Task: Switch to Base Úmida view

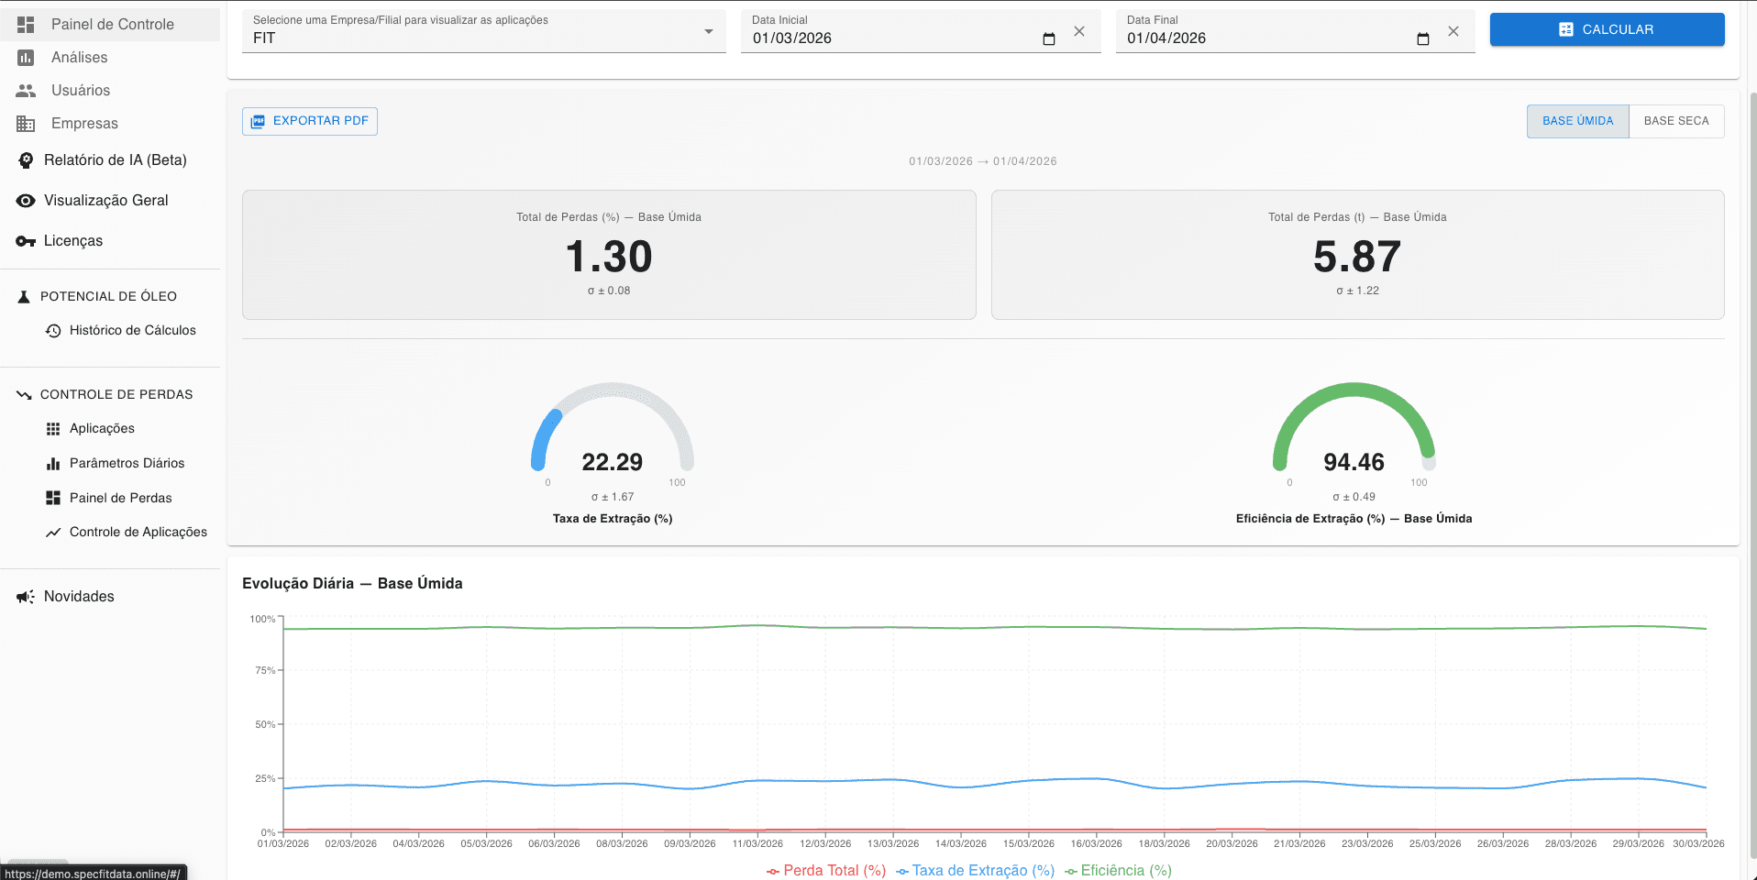Action: [1577, 121]
